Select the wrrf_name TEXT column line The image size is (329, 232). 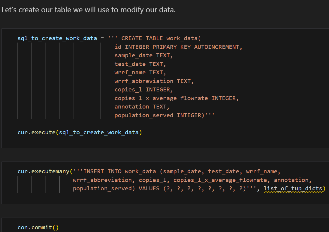coord(140,73)
